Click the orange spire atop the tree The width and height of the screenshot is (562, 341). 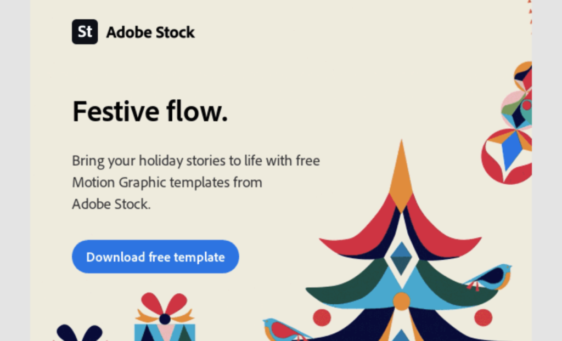(x=401, y=175)
